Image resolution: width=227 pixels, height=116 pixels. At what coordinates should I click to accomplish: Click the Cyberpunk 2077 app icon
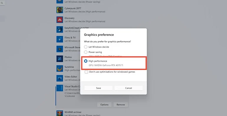click(60, 10)
